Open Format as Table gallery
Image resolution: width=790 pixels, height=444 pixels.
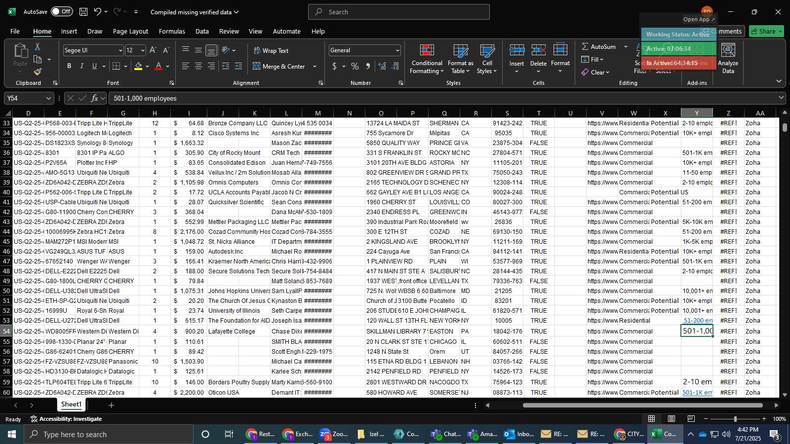(461, 59)
